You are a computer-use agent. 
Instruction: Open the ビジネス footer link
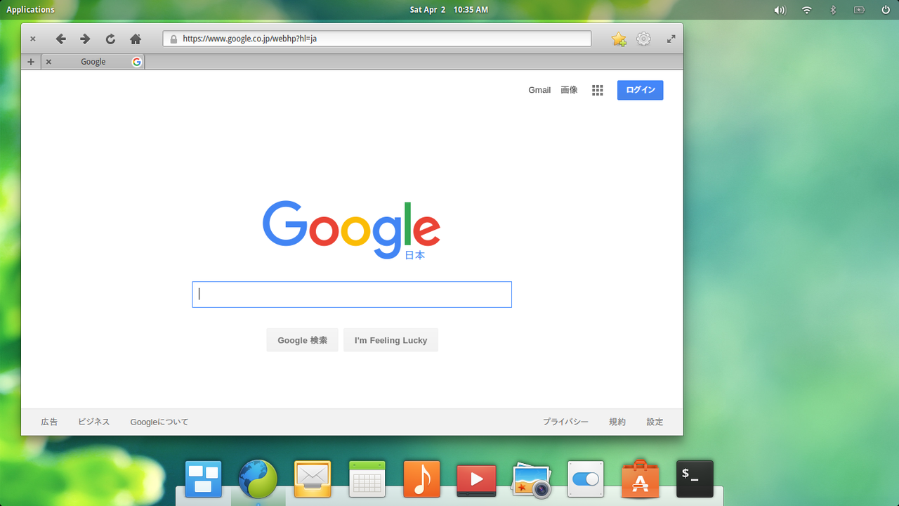point(94,422)
